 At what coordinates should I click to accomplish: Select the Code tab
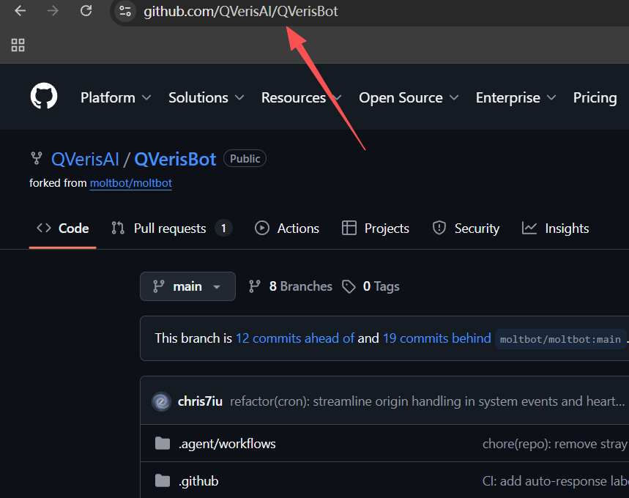point(62,228)
